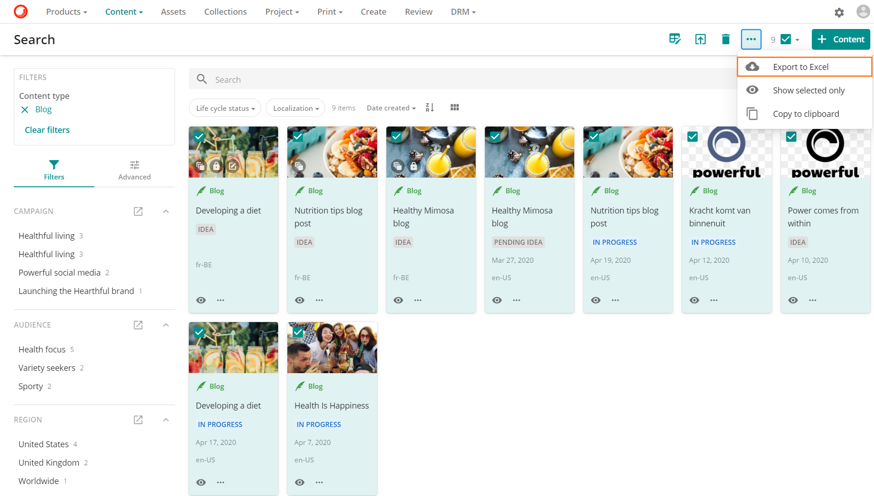This screenshot has height=496, width=874.
Task: Deselect the 'Kracht komt van binnenuit' card
Action: click(693, 136)
